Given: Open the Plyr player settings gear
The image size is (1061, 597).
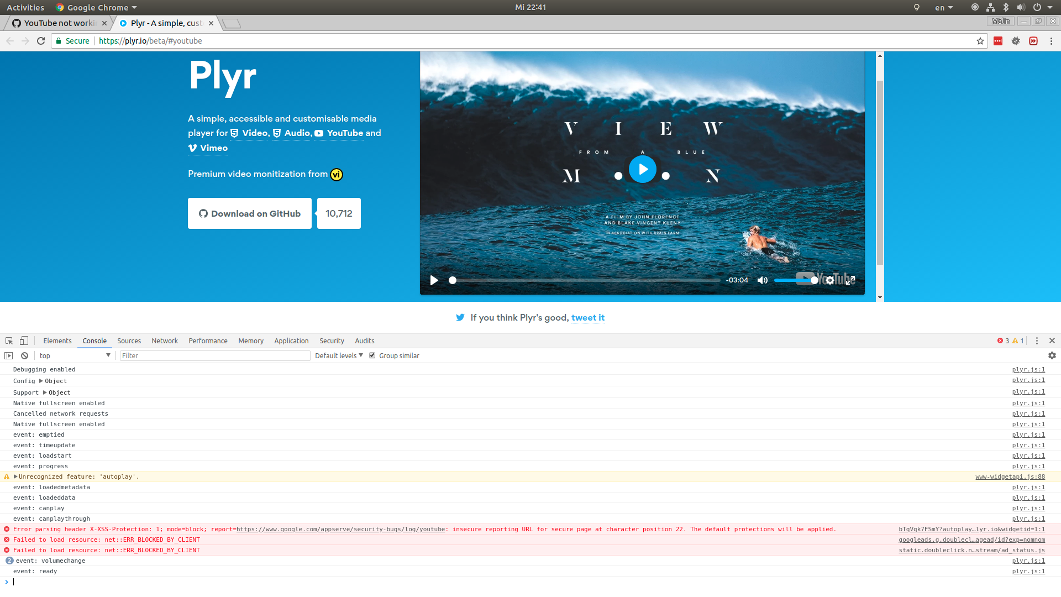Looking at the screenshot, I should pyautogui.click(x=830, y=280).
